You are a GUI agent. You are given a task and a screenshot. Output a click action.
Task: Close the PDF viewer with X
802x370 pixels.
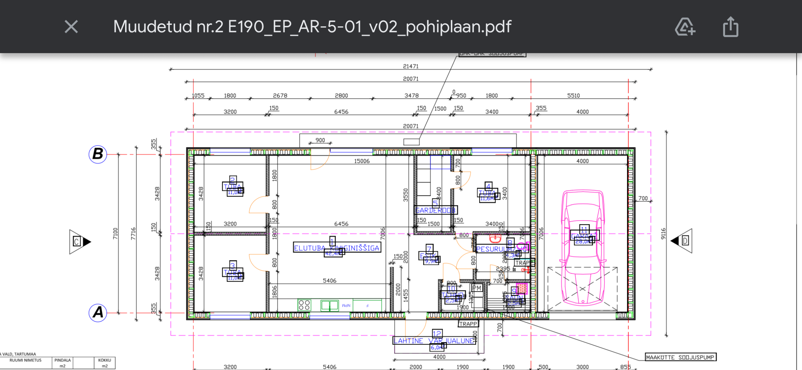coord(71,27)
